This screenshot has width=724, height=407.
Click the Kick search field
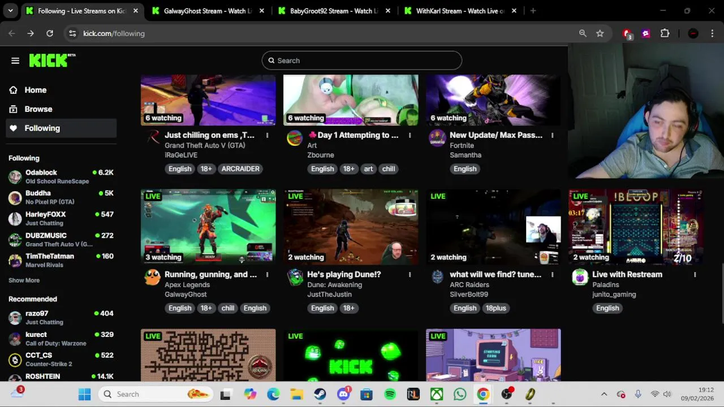tap(362, 60)
